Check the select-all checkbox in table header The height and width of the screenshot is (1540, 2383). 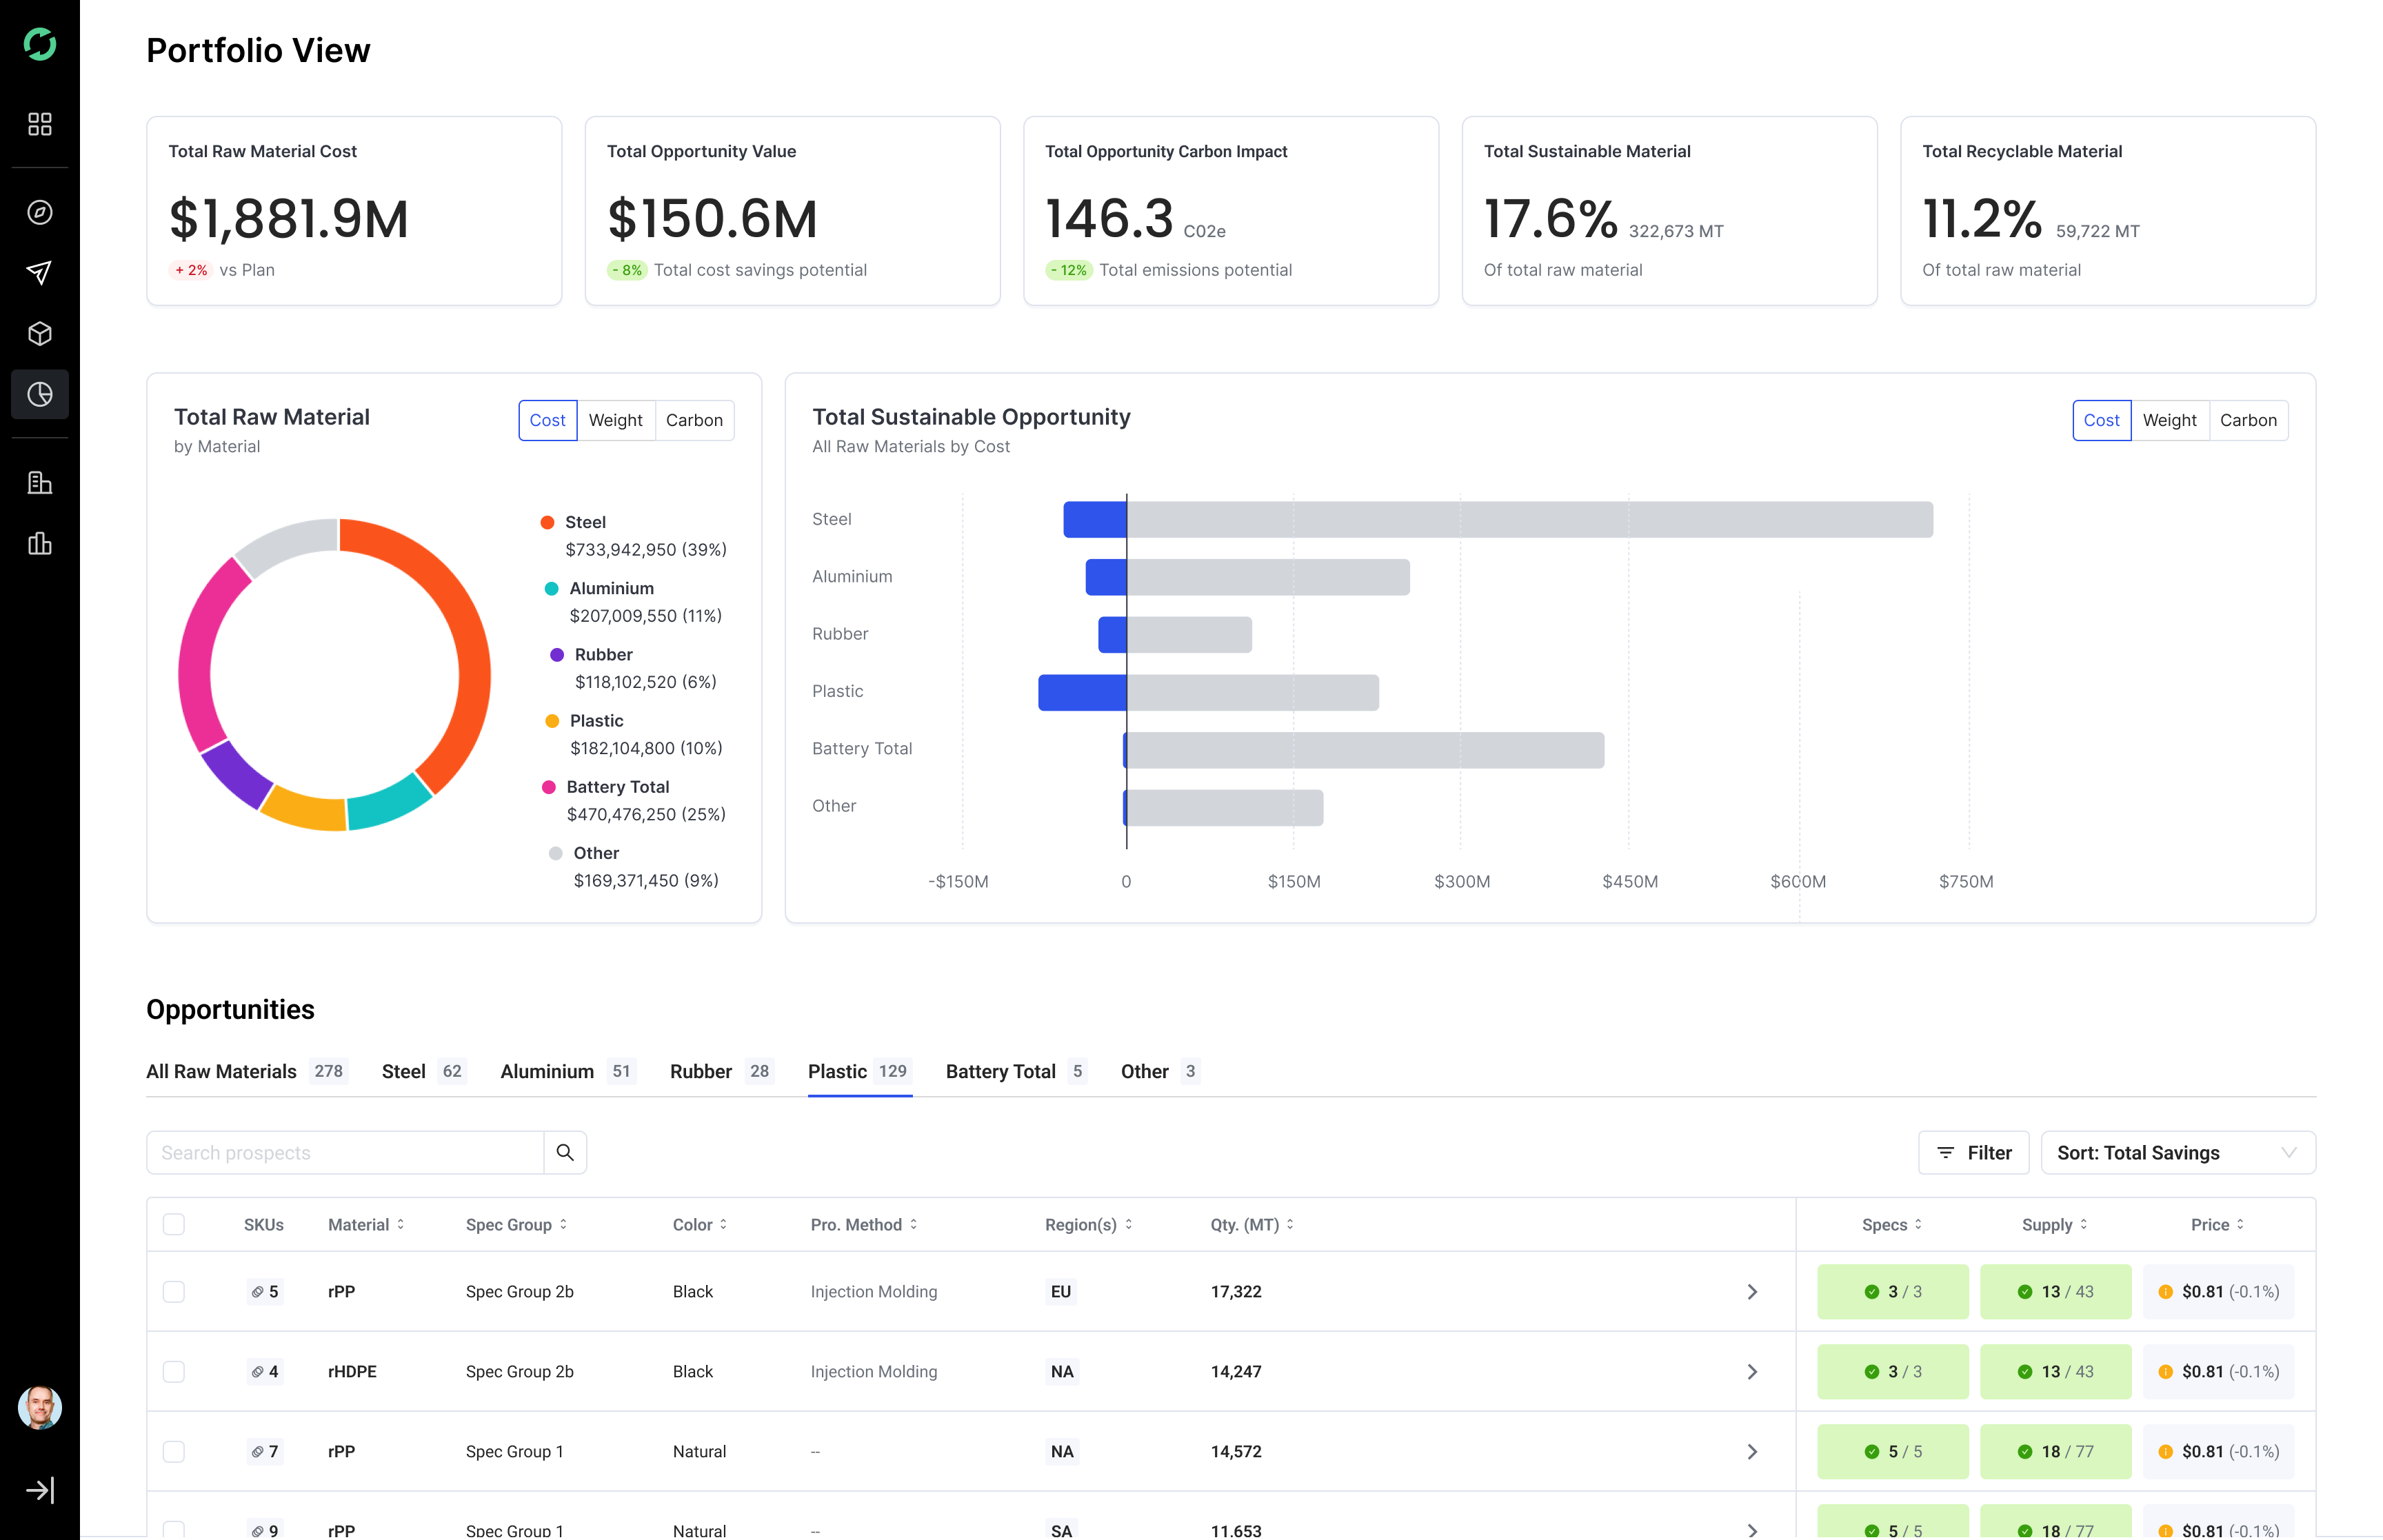point(174,1225)
